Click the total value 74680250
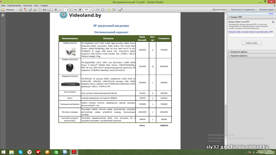This screenshot has width=276, height=155. click(164, 125)
